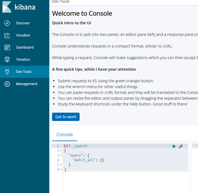The width and height of the screenshot is (198, 193).
Task: Open the editor's wrench menu beside the play button
Action: pos(181,146)
